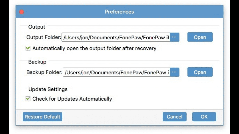Disable the Check for Updates Automatically checkbox
239x134 pixels.
coord(28,99)
